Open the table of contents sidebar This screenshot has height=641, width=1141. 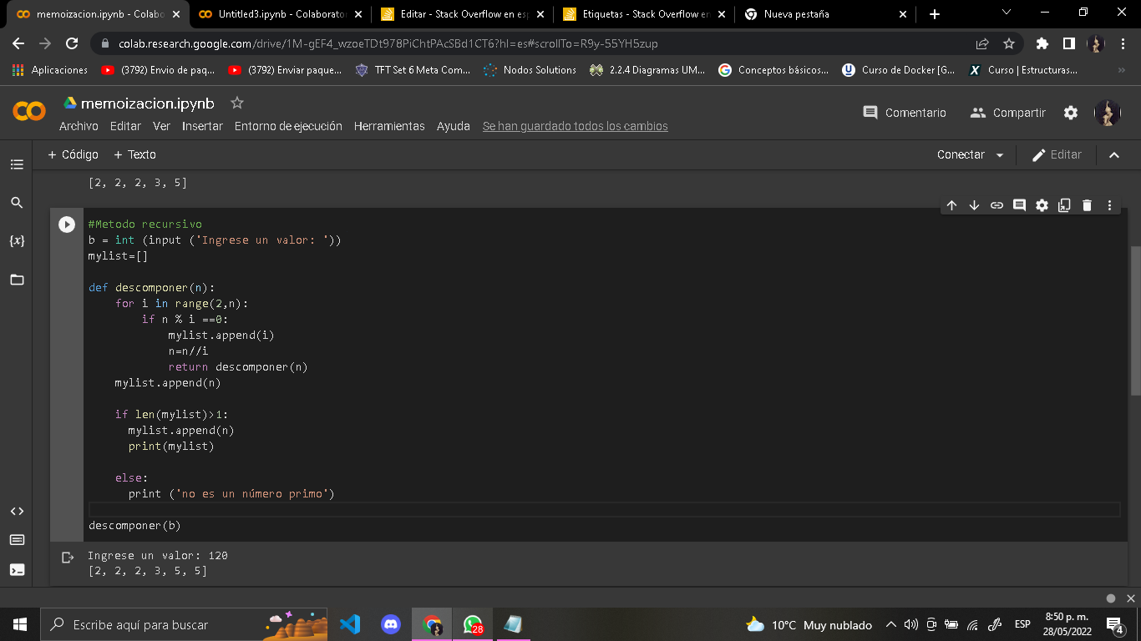[17, 164]
